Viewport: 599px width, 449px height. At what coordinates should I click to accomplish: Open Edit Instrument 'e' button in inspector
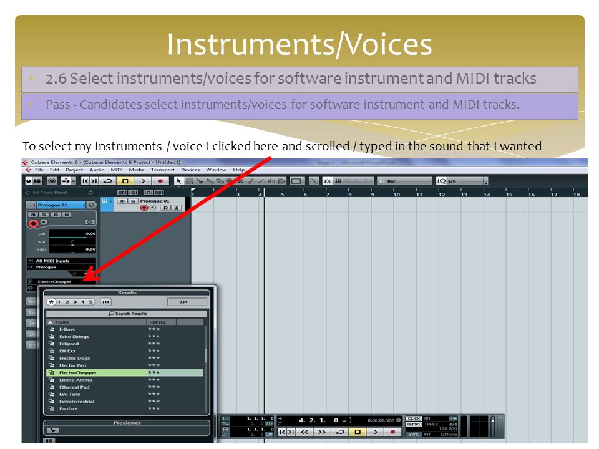tap(91, 205)
